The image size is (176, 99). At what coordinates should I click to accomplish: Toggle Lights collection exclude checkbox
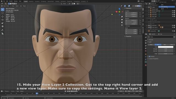tap(149, 7)
